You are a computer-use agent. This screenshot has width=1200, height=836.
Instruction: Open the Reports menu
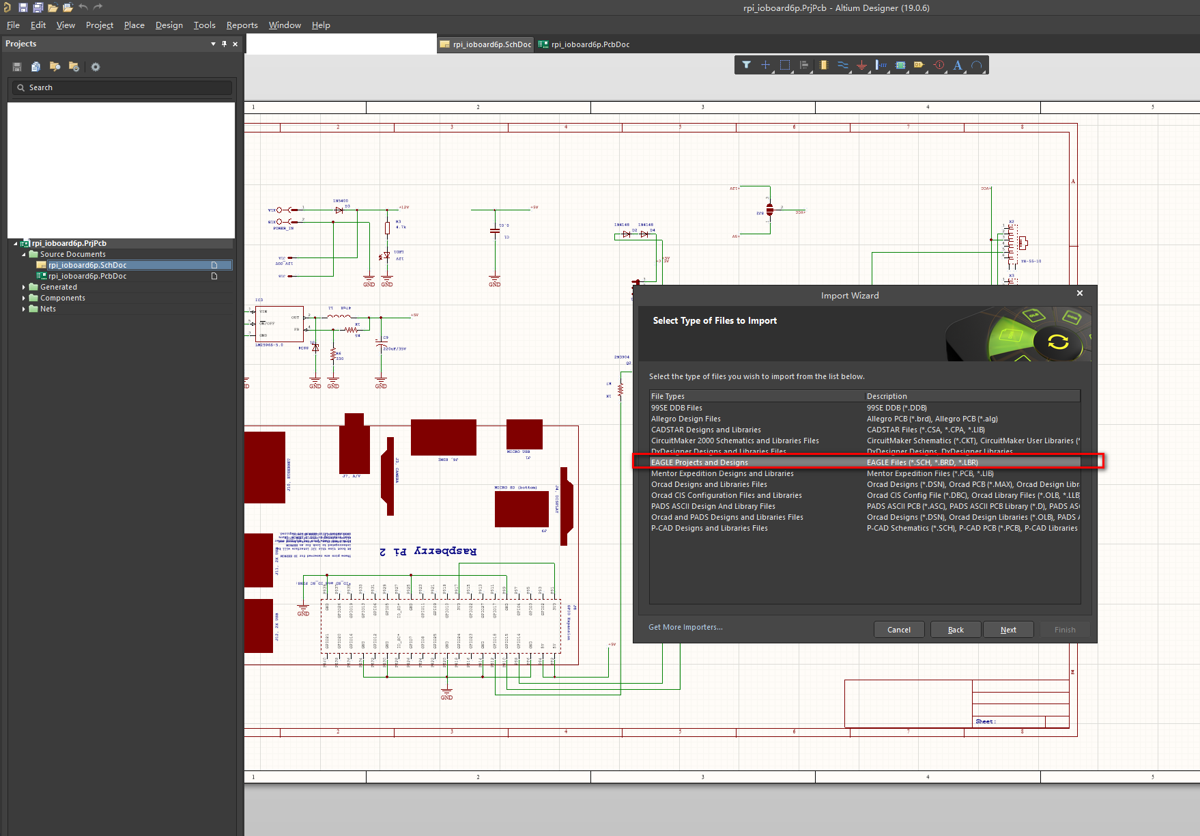click(242, 25)
